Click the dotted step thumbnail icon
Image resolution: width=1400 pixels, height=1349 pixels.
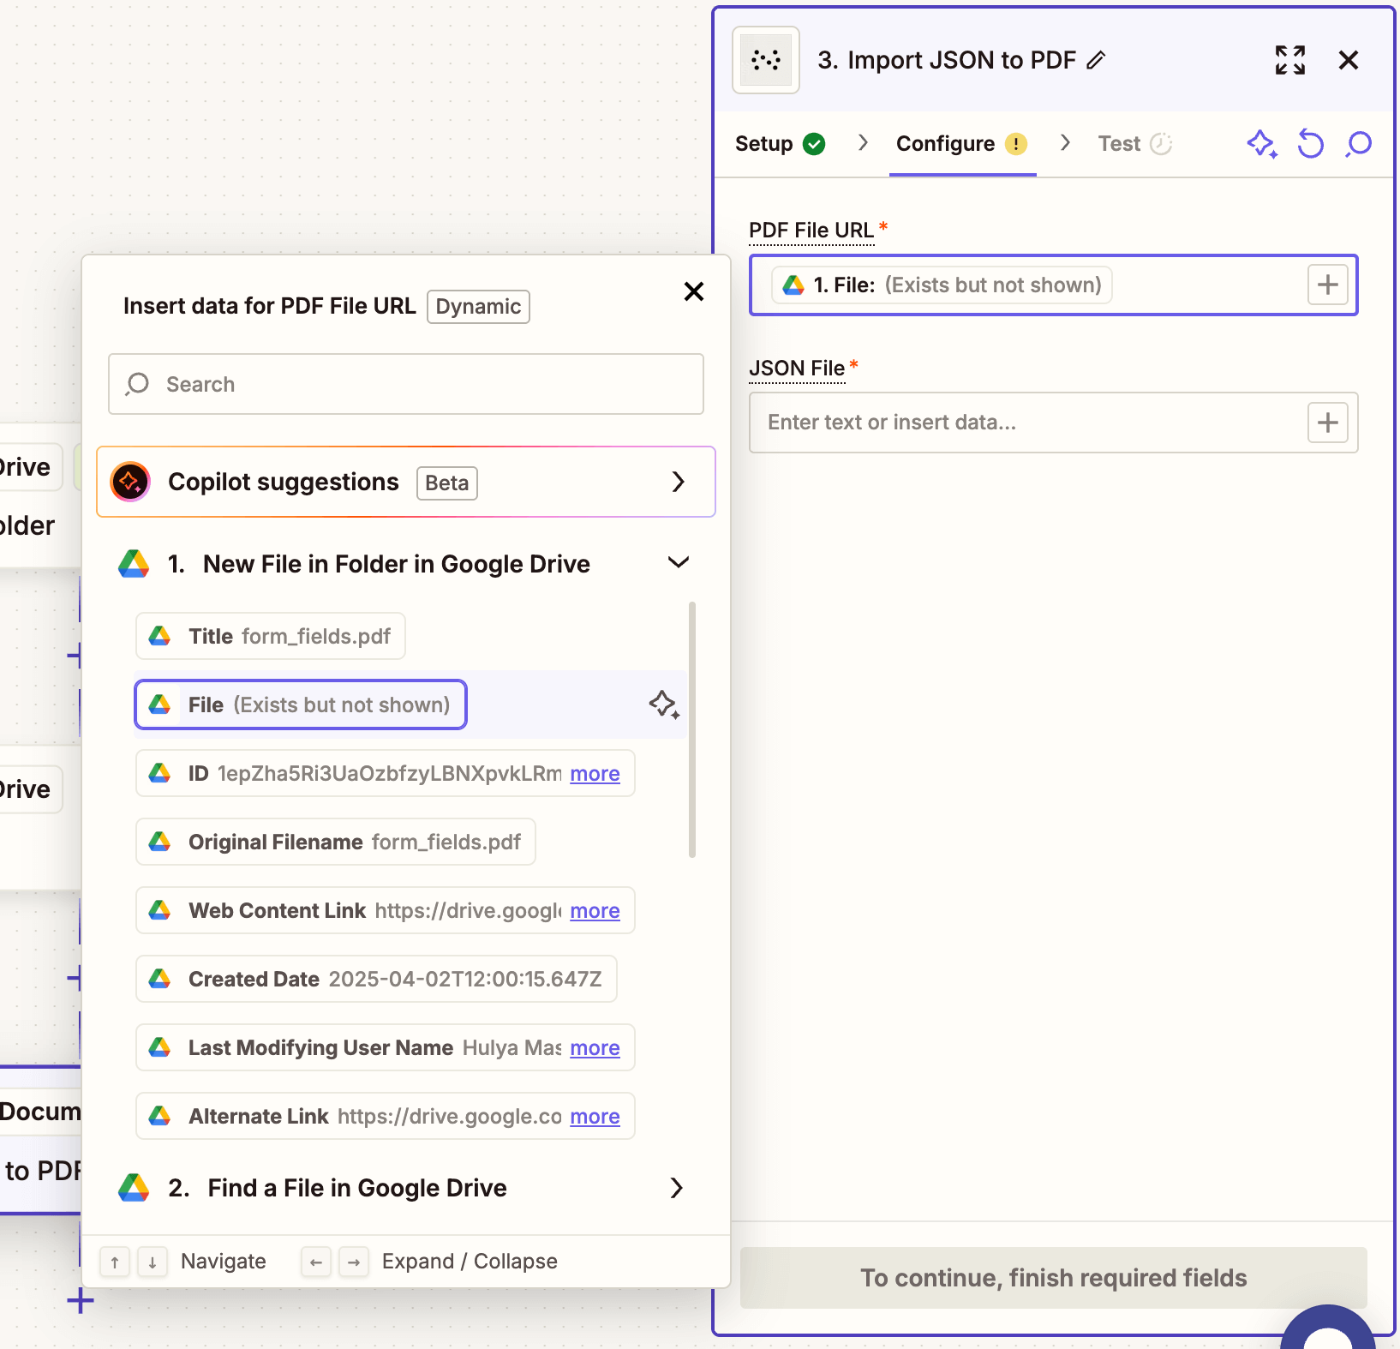tap(765, 60)
